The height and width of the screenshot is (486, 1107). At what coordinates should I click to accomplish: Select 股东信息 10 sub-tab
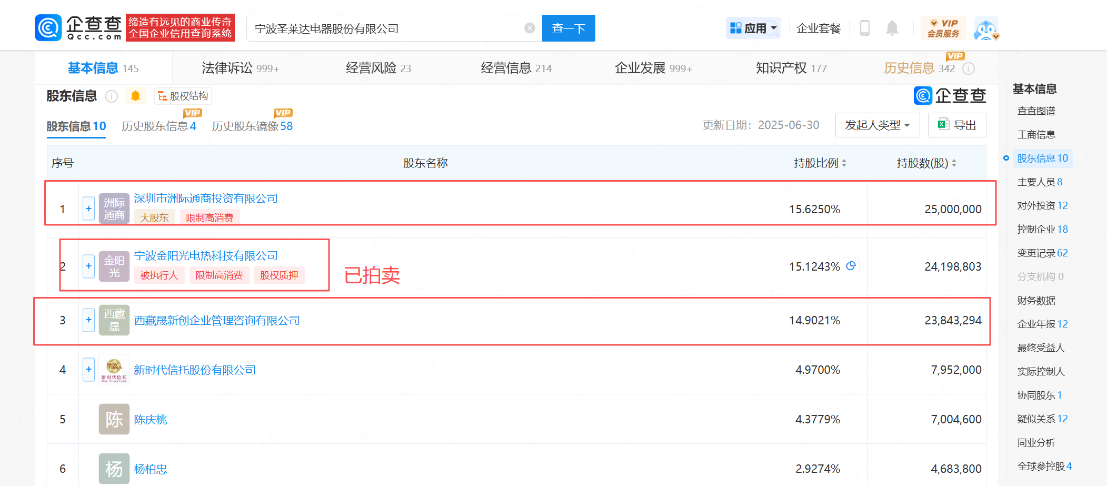tap(76, 126)
